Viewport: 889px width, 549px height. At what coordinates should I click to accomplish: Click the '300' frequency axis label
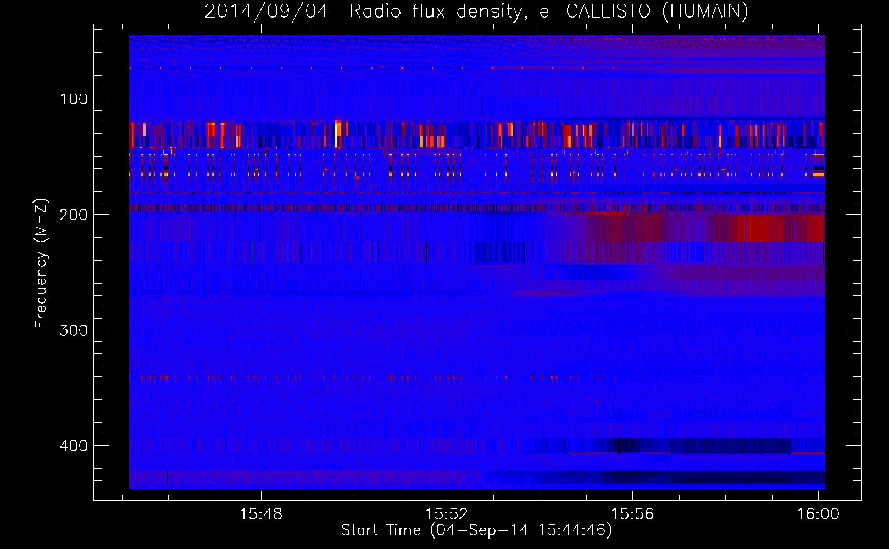pyautogui.click(x=74, y=330)
